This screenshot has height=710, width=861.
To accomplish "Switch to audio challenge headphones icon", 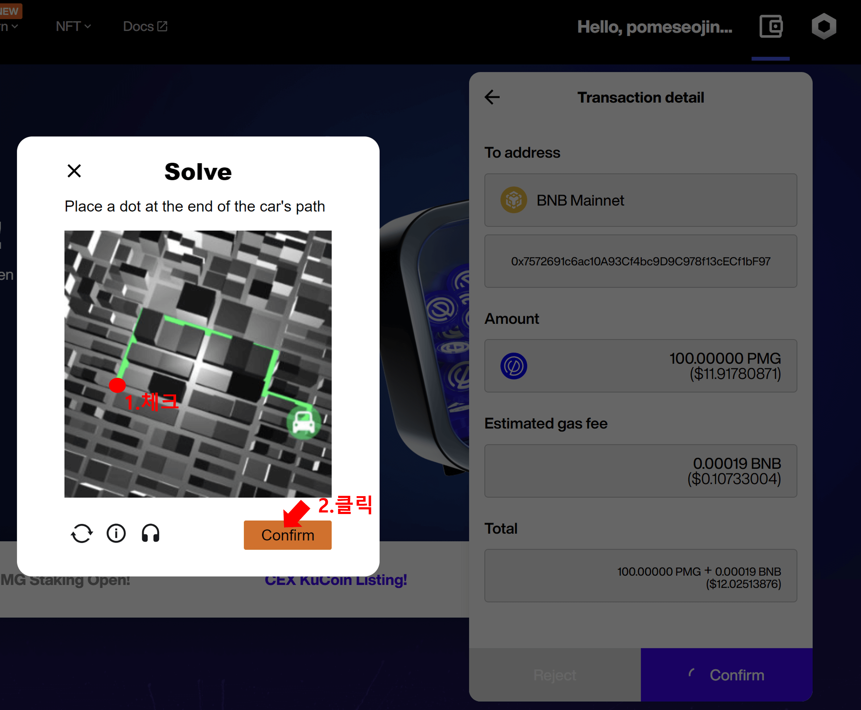I will (x=150, y=534).
